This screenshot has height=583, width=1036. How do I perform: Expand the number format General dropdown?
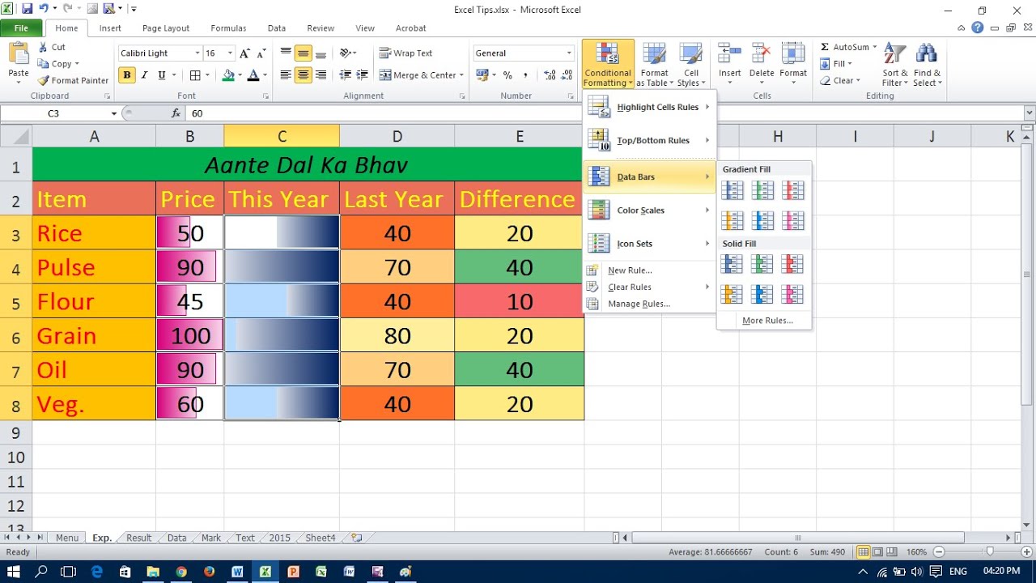tap(569, 53)
